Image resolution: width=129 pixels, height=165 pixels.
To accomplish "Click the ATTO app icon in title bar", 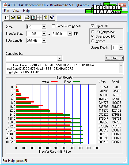I will tap(5, 5).
